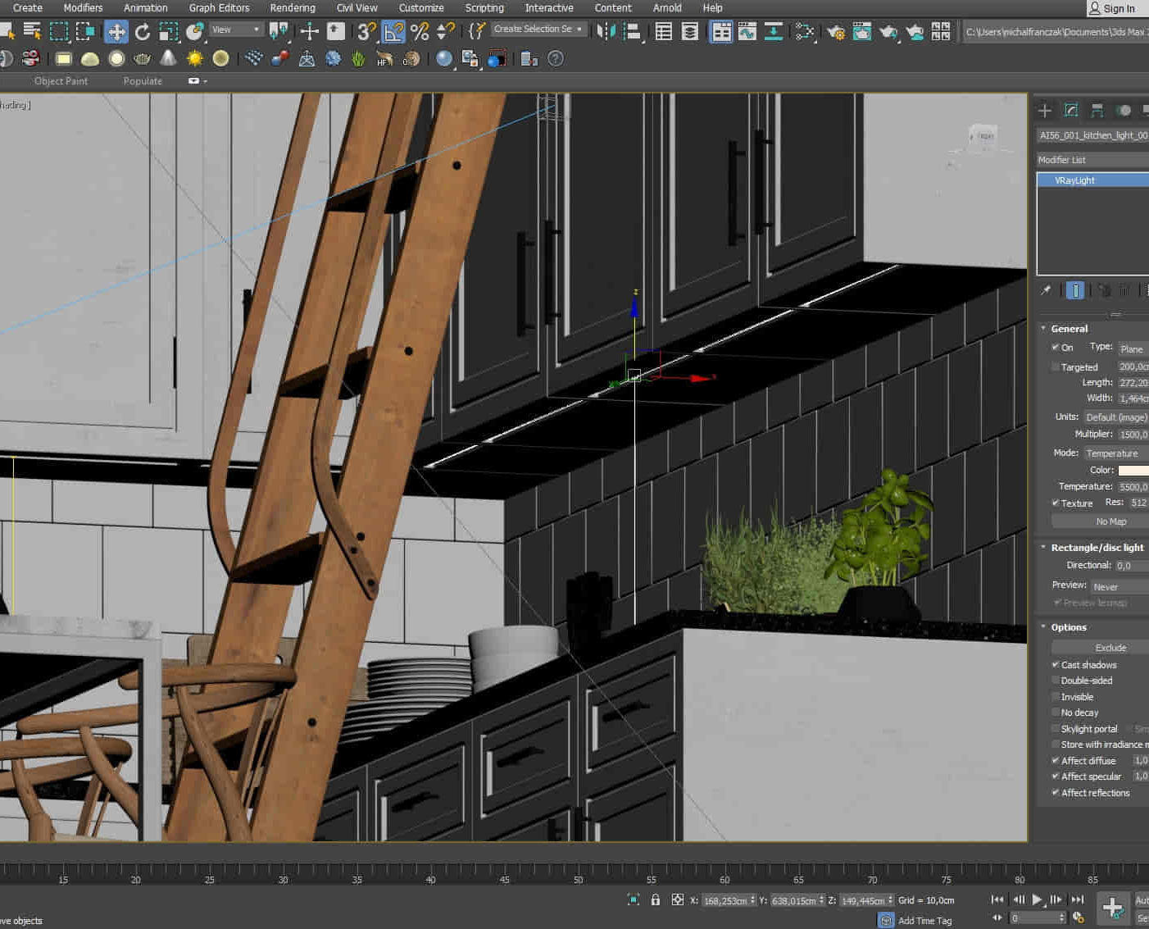
Task: Open light Type Plane dropdown
Action: (1133, 348)
